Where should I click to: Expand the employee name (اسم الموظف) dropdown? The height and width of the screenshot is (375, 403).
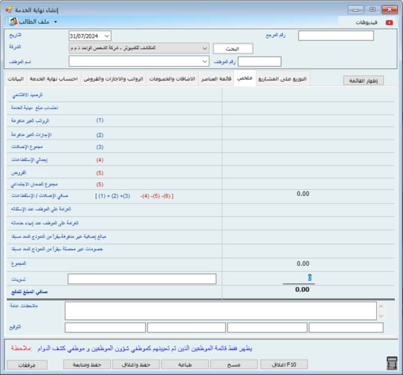click(205, 61)
